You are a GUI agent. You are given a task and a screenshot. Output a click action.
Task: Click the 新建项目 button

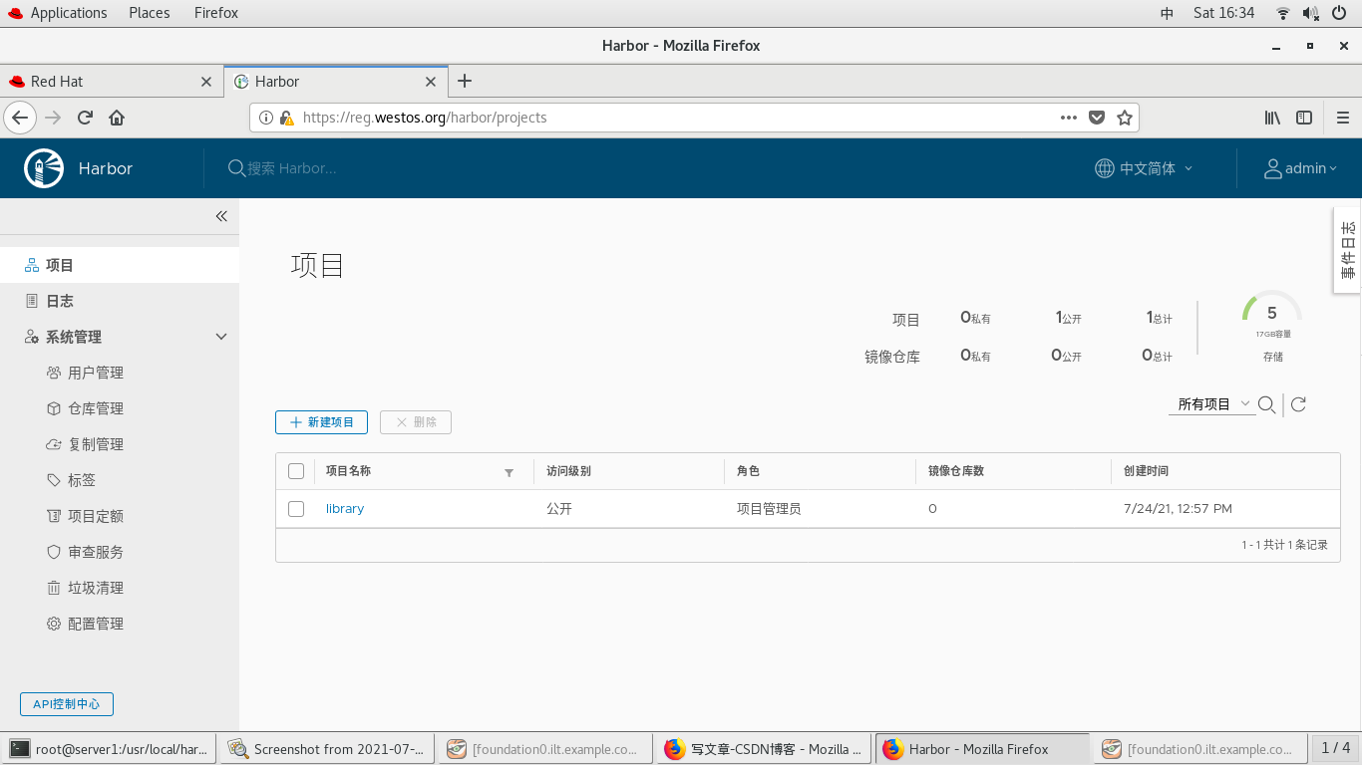coord(321,422)
